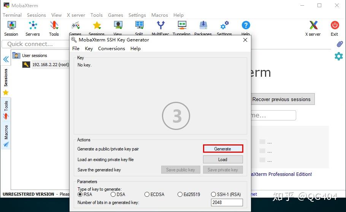Open the Conversions menu in Key Generator

(111, 49)
